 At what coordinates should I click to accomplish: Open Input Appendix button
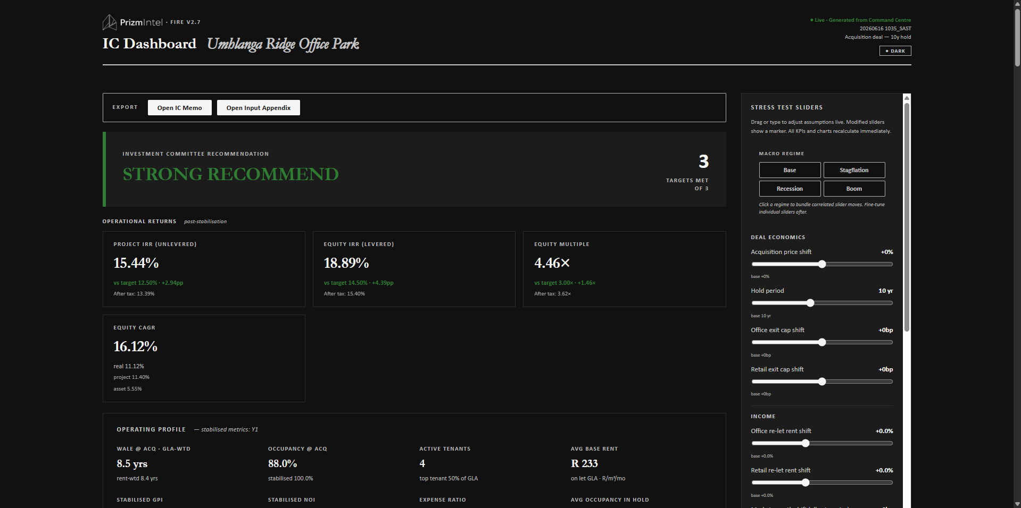[x=259, y=108]
